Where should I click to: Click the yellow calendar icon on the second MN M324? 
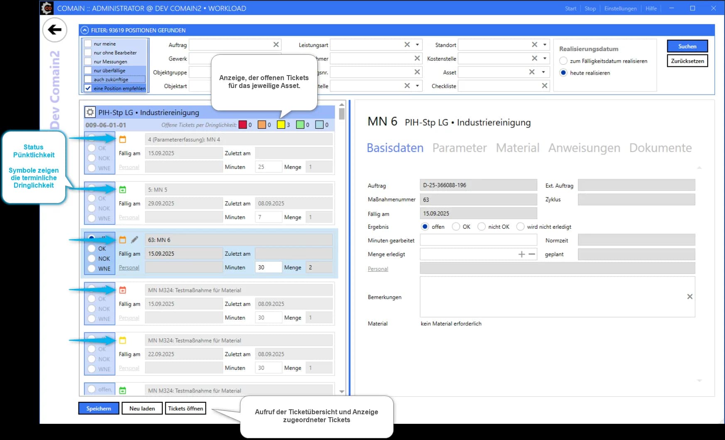122,340
